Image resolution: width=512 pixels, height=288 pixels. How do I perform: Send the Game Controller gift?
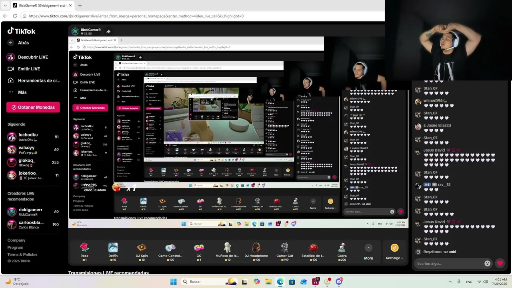pos(170,252)
